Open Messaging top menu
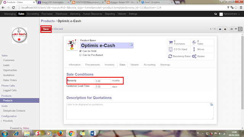 tap(10, 14)
